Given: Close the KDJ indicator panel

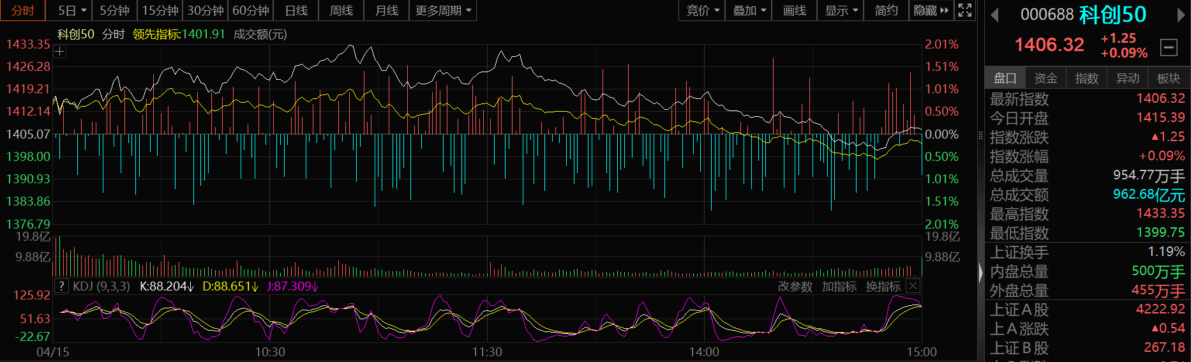Looking at the screenshot, I should click(x=913, y=286).
